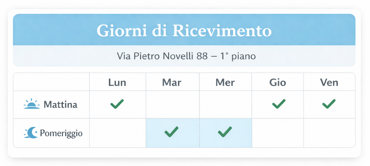Click the Friday morning green checkmark
This screenshot has height=166, width=370.
point(329,104)
